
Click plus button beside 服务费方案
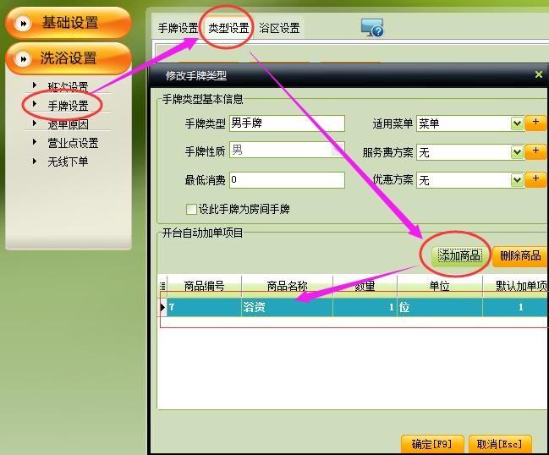(x=535, y=152)
